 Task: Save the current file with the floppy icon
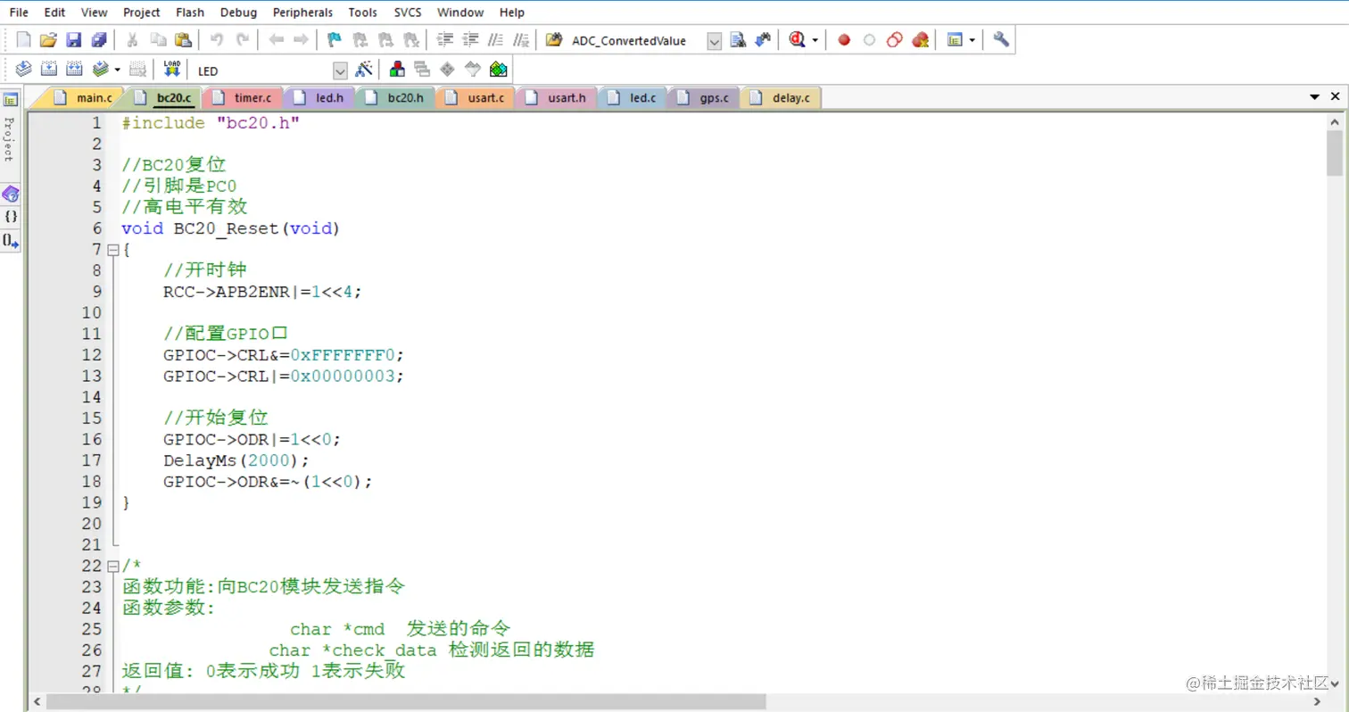pos(74,40)
